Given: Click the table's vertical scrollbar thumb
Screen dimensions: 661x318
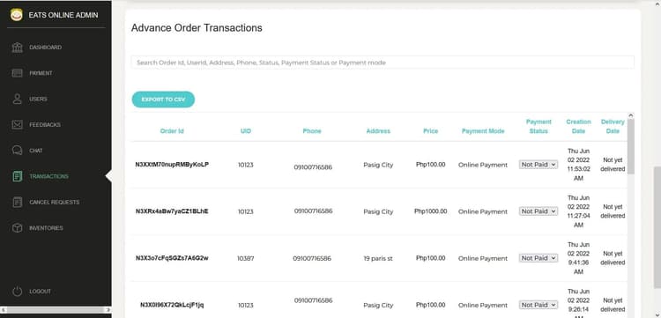Looking at the screenshot, I should [x=631, y=146].
